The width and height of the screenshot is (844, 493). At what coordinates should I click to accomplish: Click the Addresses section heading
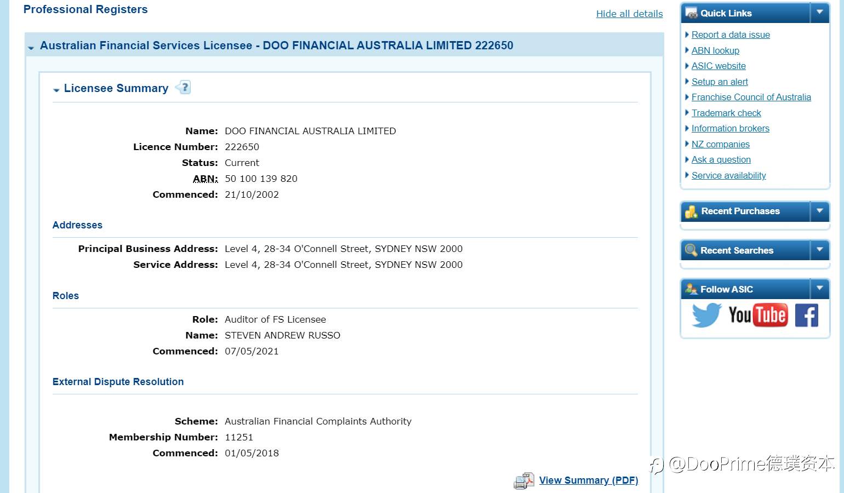point(77,225)
